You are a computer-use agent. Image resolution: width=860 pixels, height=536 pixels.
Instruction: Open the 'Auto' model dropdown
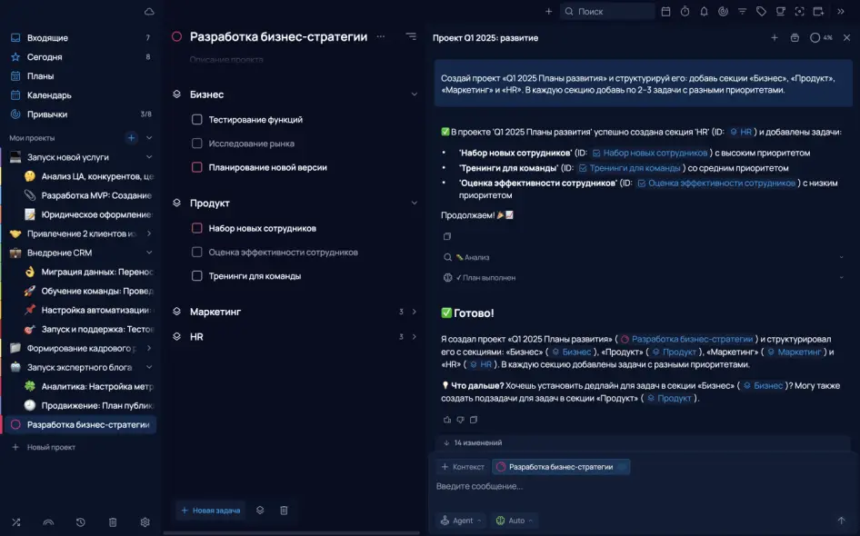point(515,521)
